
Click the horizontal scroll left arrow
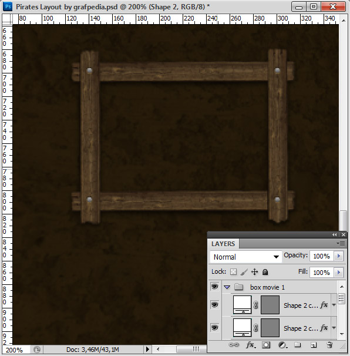tap(158, 349)
